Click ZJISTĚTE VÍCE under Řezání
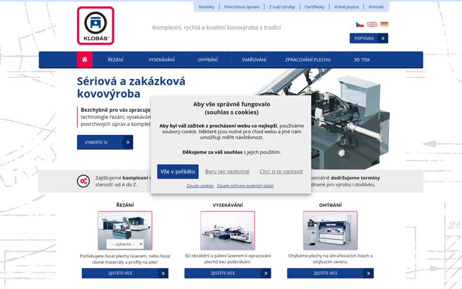This screenshot has height=289, width=462. click(125, 274)
